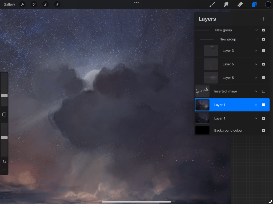273x204 pixels.
Task: Return to the Gallery
Action: [9, 5]
